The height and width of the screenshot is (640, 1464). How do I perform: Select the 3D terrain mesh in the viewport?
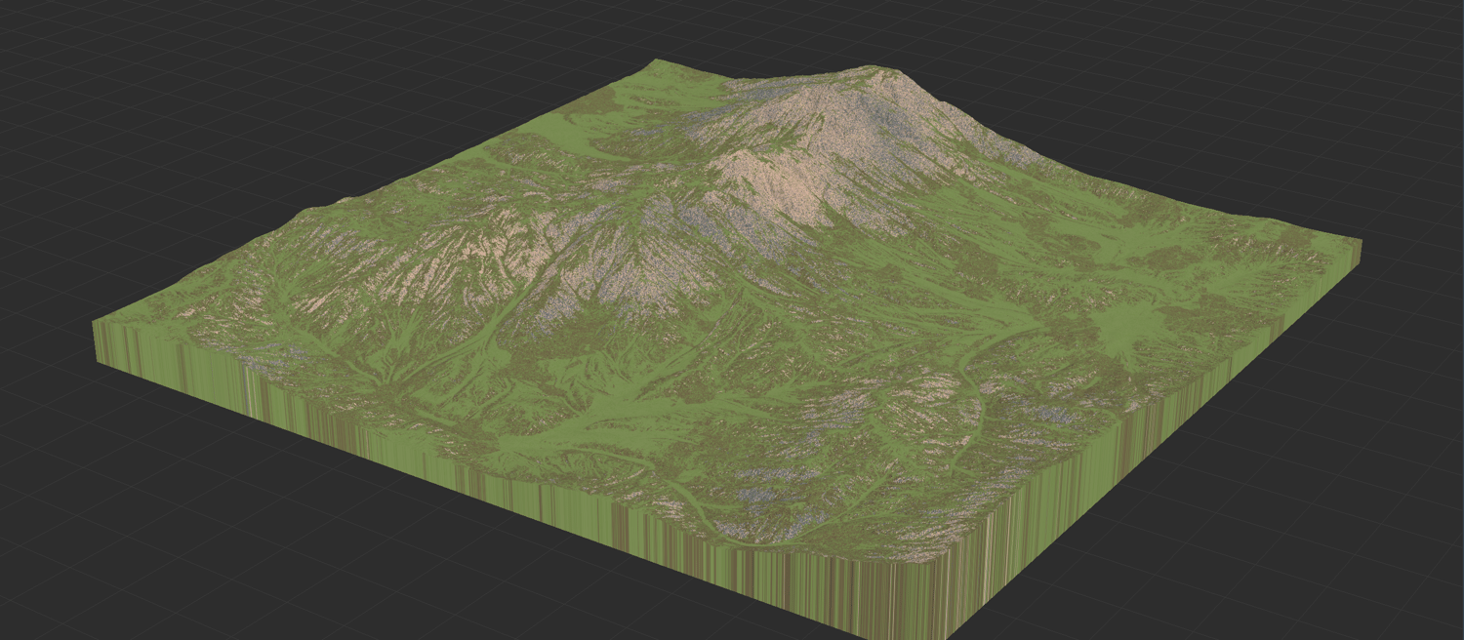coord(727,351)
